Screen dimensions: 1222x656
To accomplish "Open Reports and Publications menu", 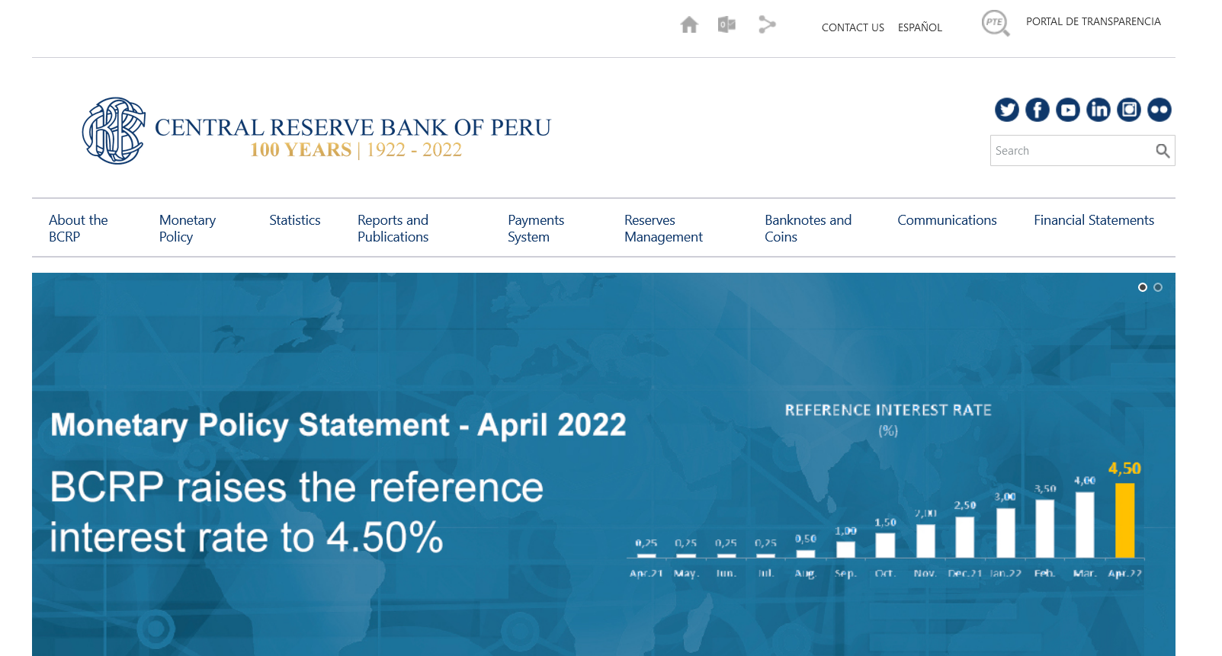I will pyautogui.click(x=393, y=229).
